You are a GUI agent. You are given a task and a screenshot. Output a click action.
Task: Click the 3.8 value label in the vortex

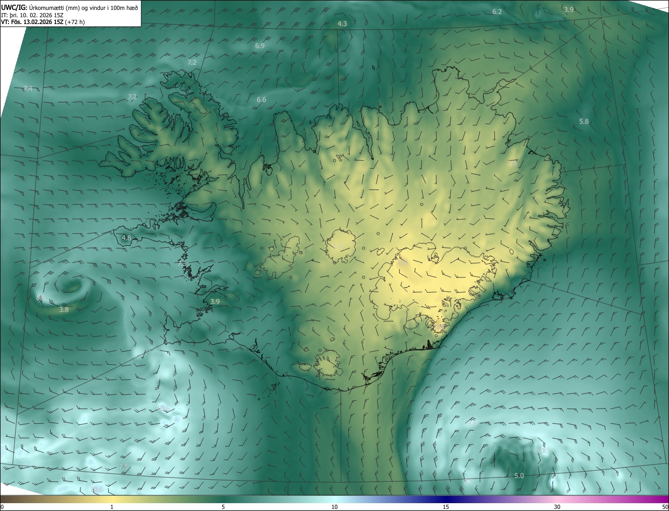point(64,309)
